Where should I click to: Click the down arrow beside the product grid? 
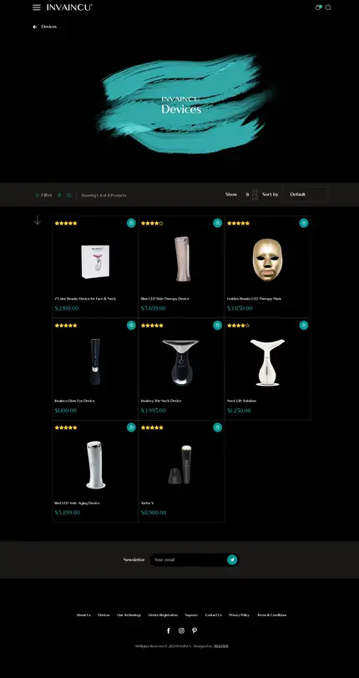point(38,220)
